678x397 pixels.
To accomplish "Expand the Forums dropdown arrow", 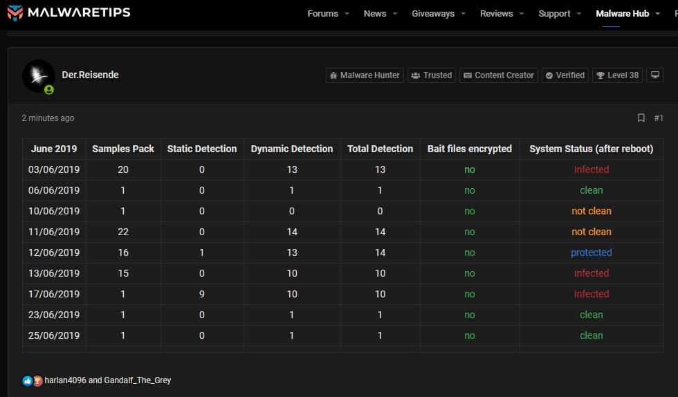I will coord(347,14).
